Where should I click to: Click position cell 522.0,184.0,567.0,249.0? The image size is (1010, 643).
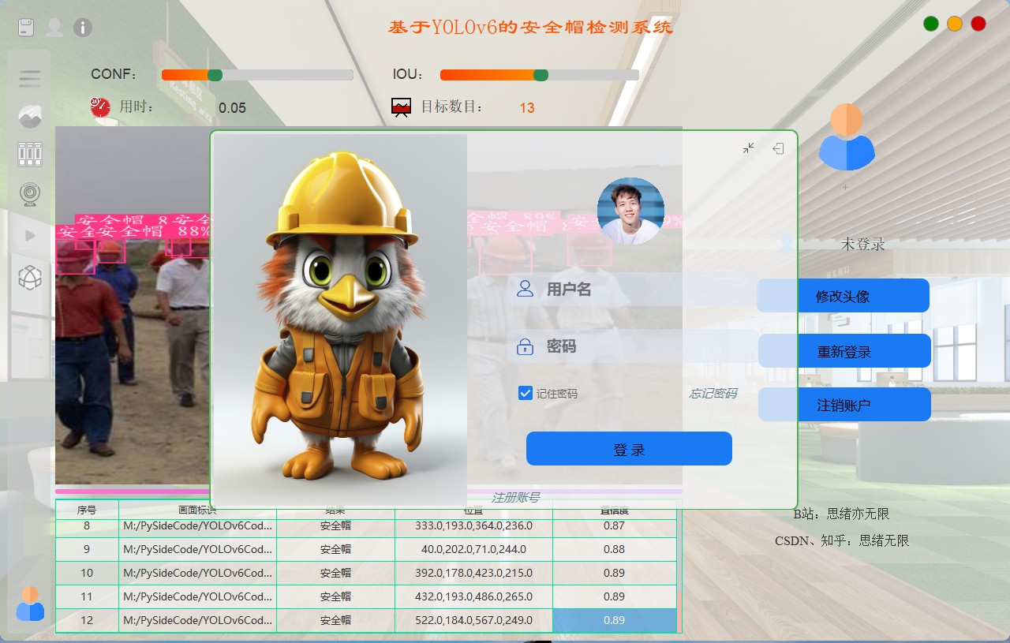(473, 620)
